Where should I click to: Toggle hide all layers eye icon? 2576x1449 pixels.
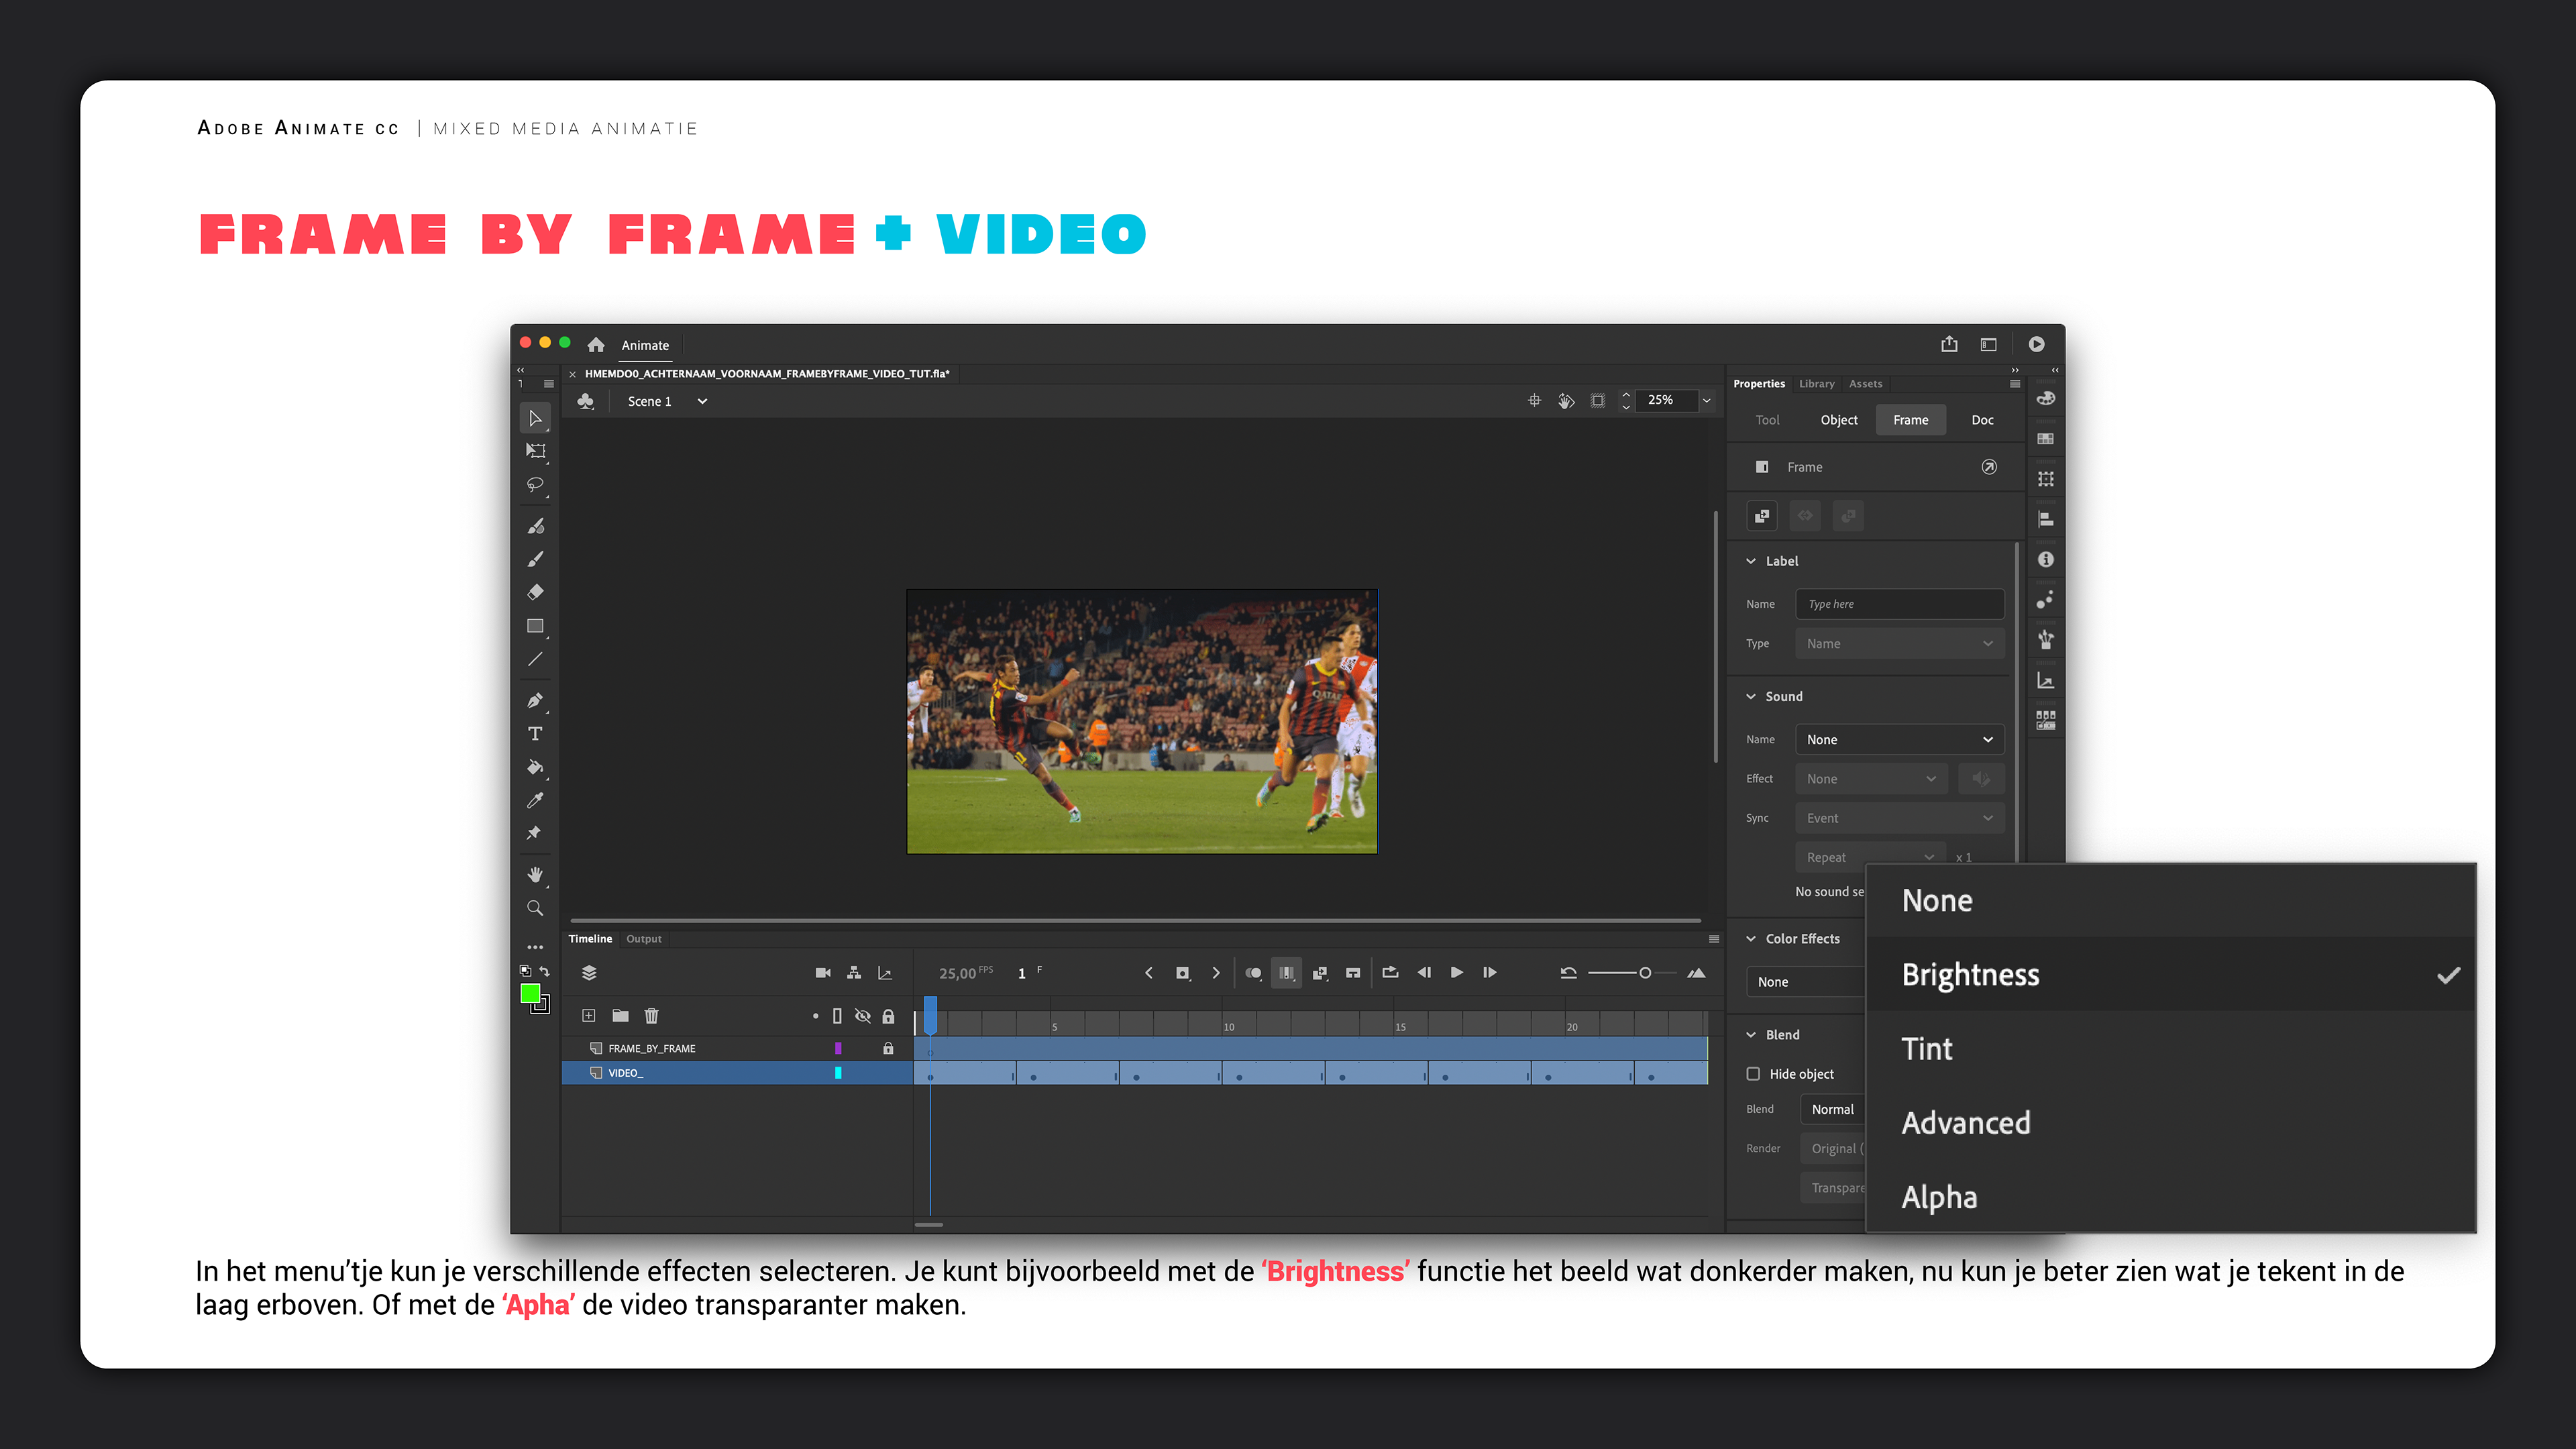(863, 1016)
